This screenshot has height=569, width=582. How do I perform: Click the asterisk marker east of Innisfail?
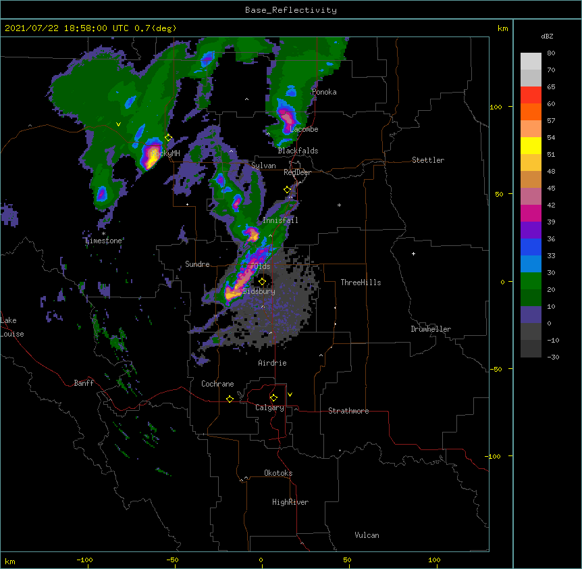(x=339, y=205)
